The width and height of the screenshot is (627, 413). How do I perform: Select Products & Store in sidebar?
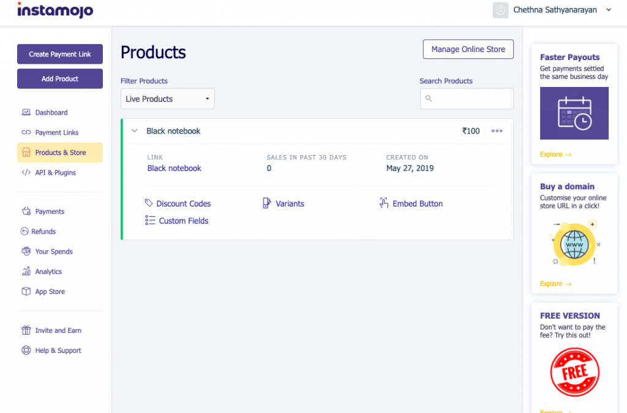(x=60, y=153)
